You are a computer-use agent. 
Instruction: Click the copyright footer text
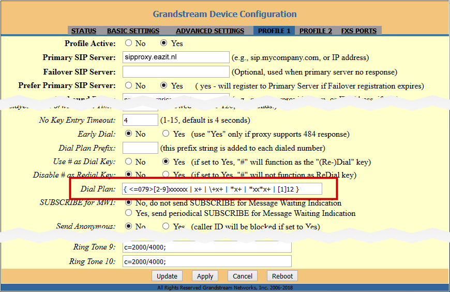(x=225, y=287)
